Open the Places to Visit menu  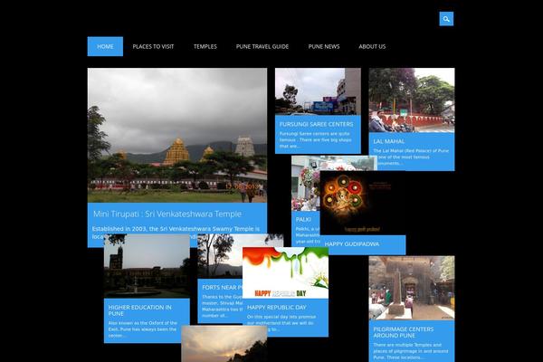(x=153, y=46)
